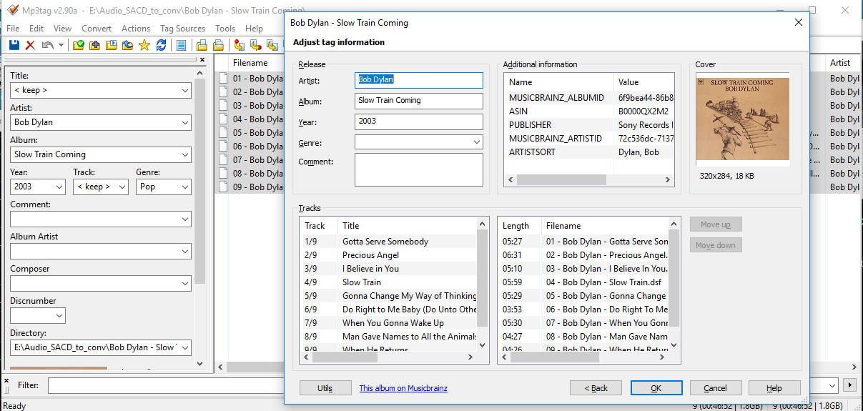Open 'This album on Musicbrainz' link

click(403, 388)
